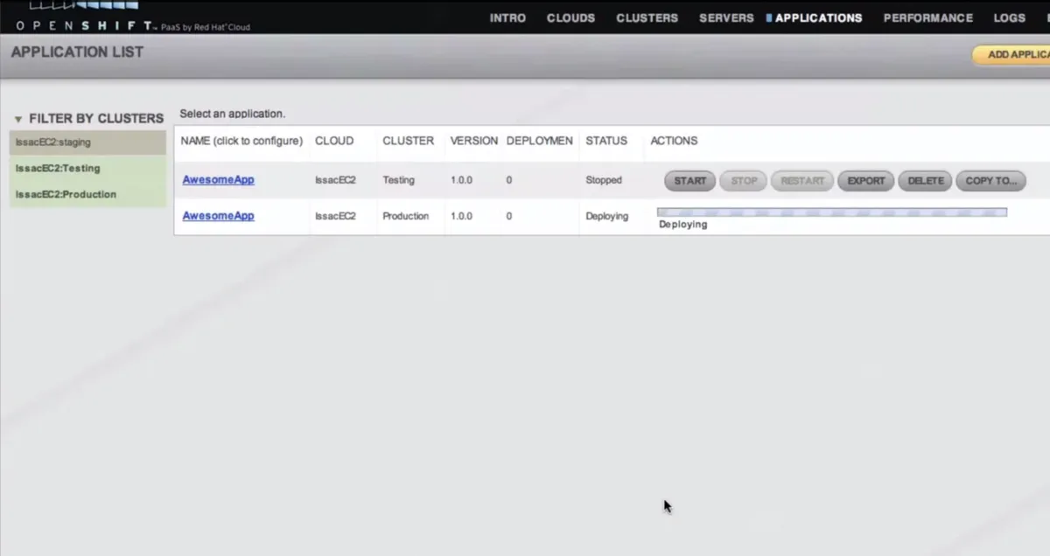Click the RESTART button for Testing app
Viewport: 1050px width, 556px height.
click(x=802, y=181)
